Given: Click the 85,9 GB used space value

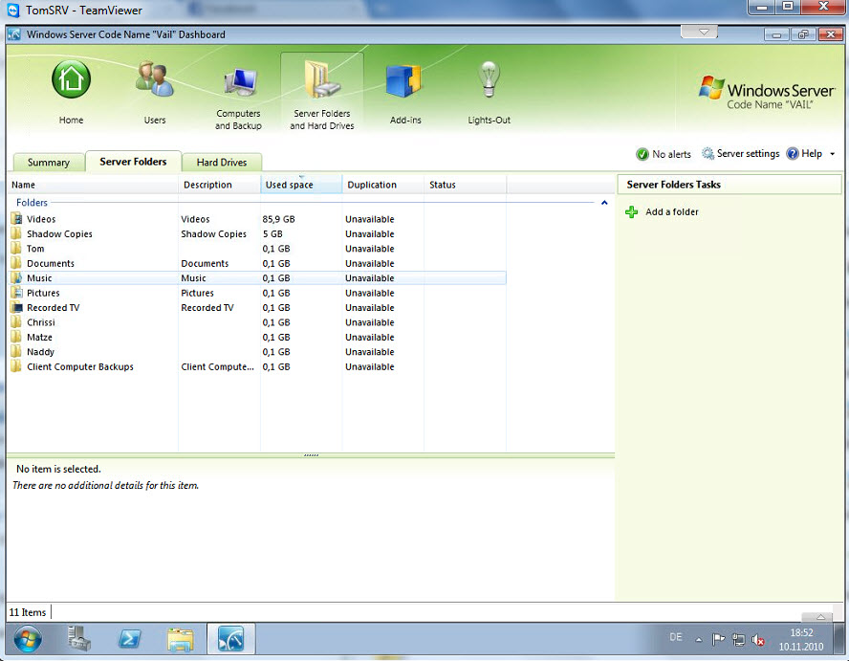Looking at the screenshot, I should [x=278, y=219].
